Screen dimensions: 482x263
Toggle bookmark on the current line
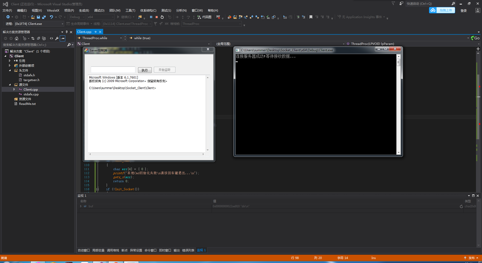(x=311, y=17)
